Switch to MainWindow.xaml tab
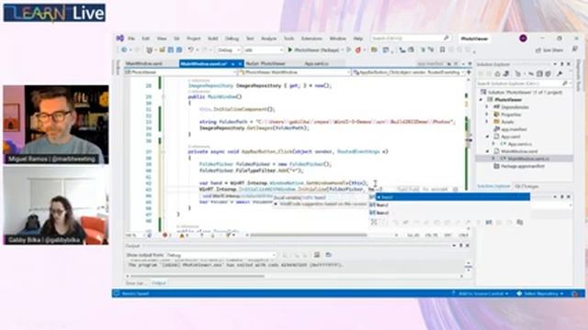 click(x=144, y=63)
